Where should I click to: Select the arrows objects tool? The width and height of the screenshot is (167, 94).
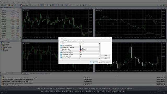coord(89,5)
